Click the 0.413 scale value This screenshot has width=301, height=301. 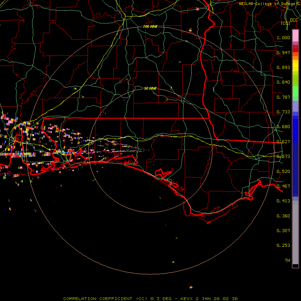283,201
